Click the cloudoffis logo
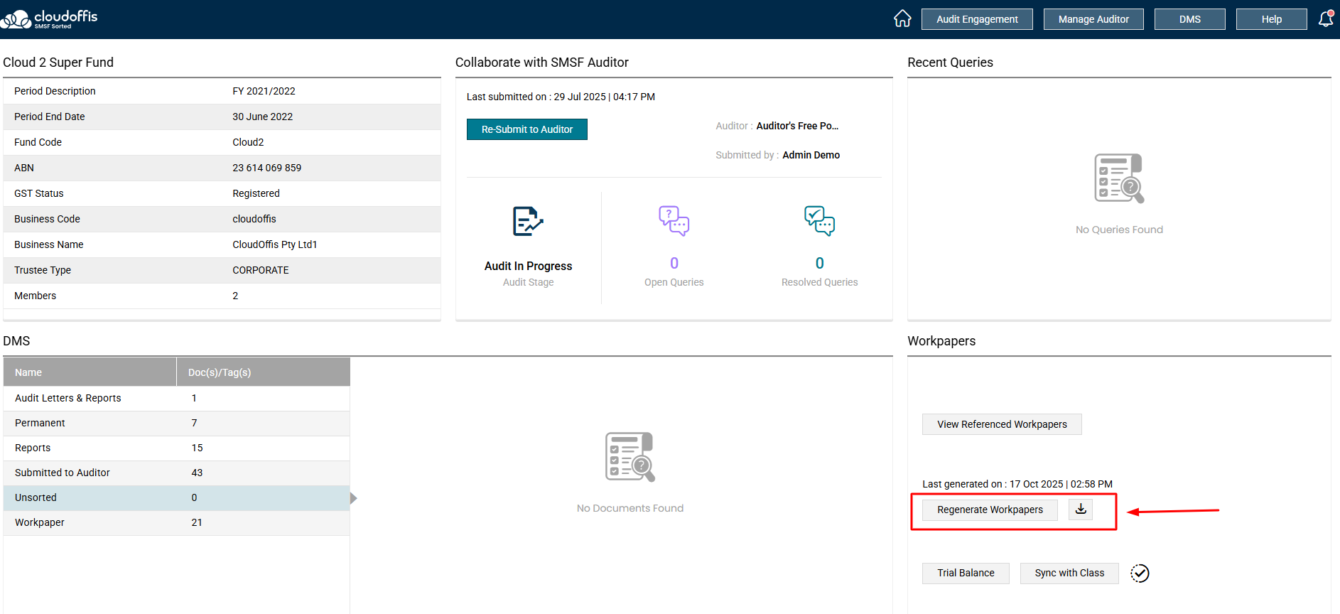The height and width of the screenshot is (614, 1340). 50,18
